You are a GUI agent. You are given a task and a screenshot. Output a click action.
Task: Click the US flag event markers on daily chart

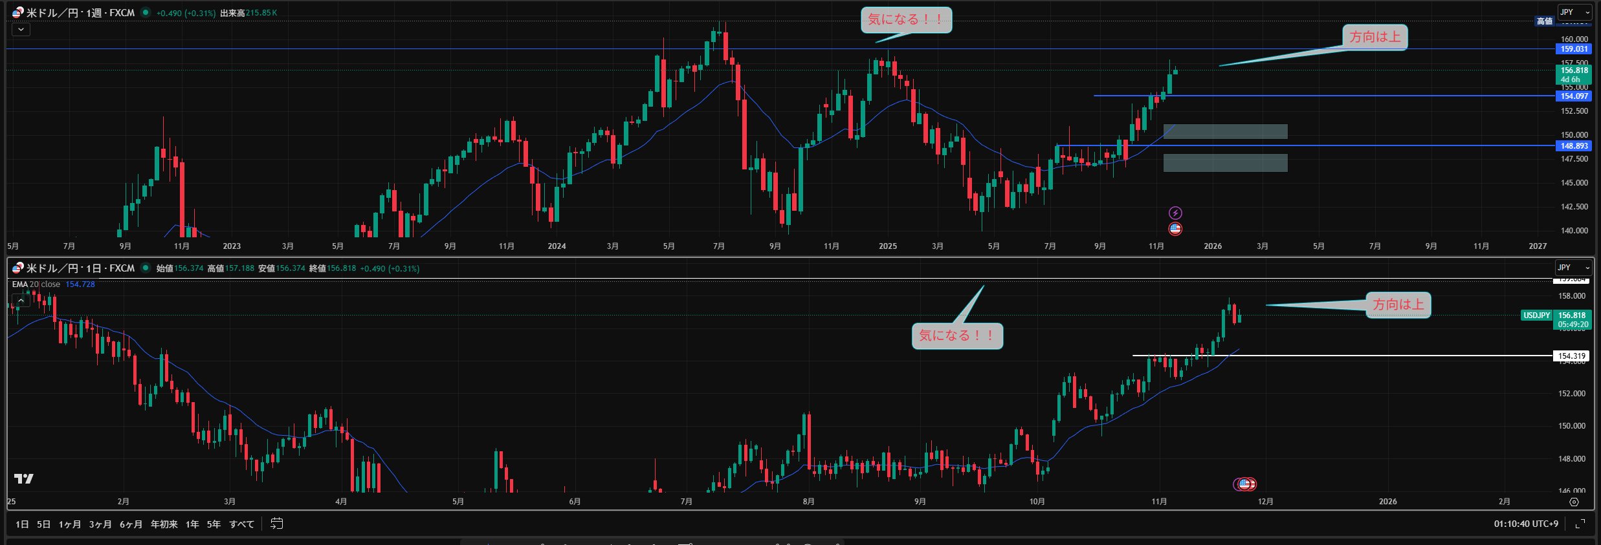point(1245,484)
